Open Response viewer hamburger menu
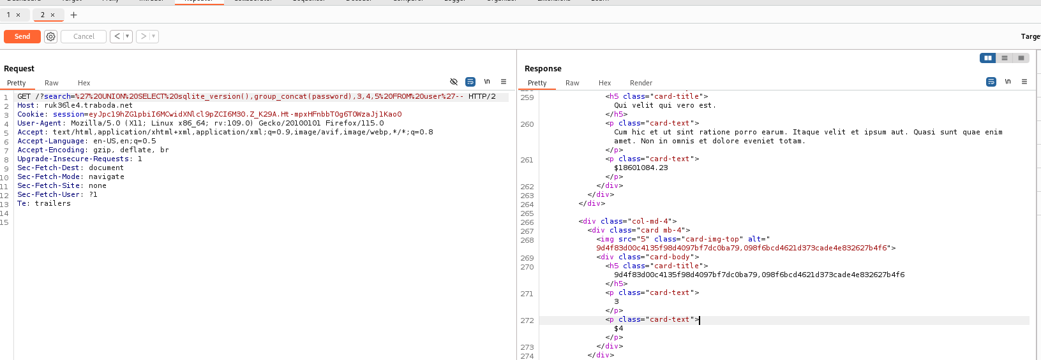 pos(1024,82)
